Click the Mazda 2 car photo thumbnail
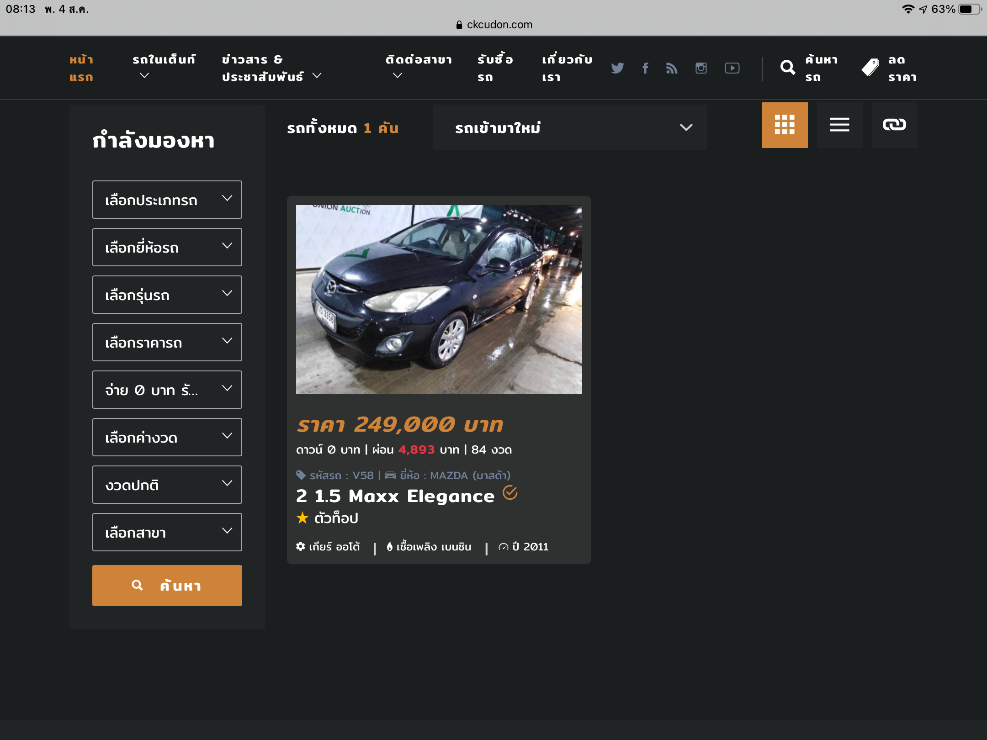Screen dimensions: 987x740 (x=439, y=299)
